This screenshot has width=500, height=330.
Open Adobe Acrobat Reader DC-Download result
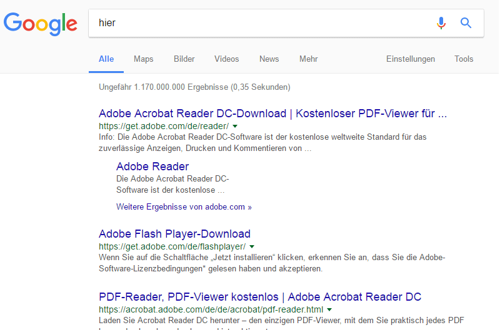[x=272, y=114]
